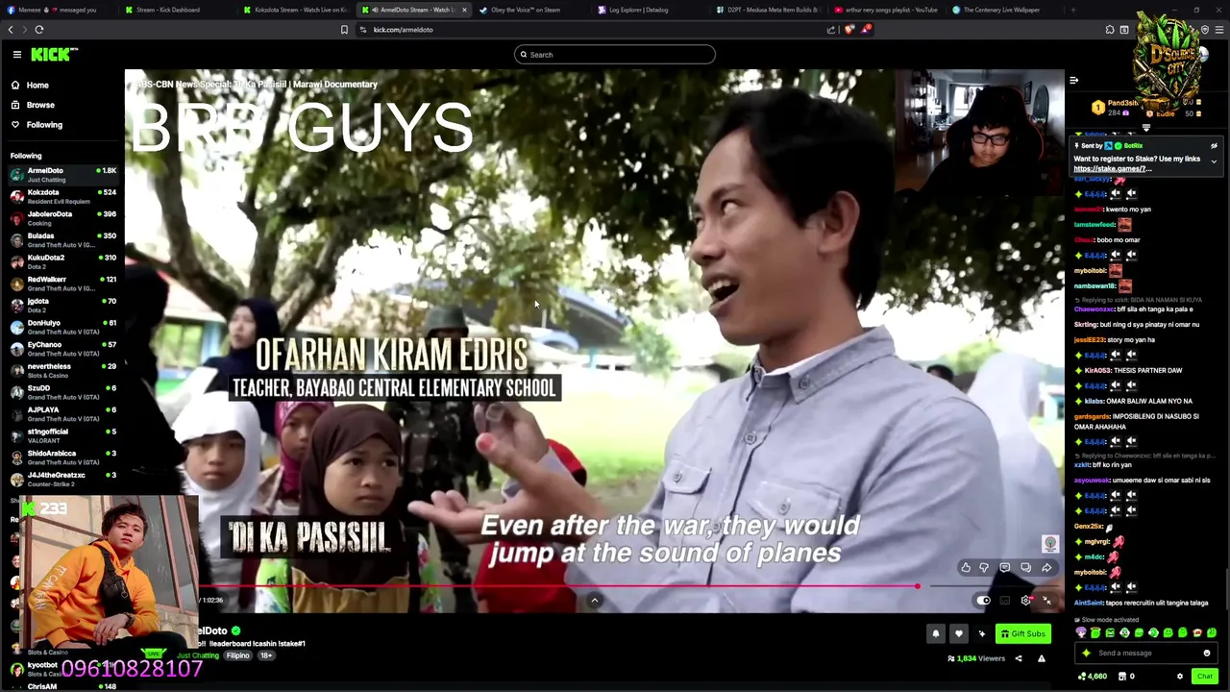Image resolution: width=1230 pixels, height=692 pixels.
Task: Open the live chat replay icon
Action: pyautogui.click(x=1025, y=568)
